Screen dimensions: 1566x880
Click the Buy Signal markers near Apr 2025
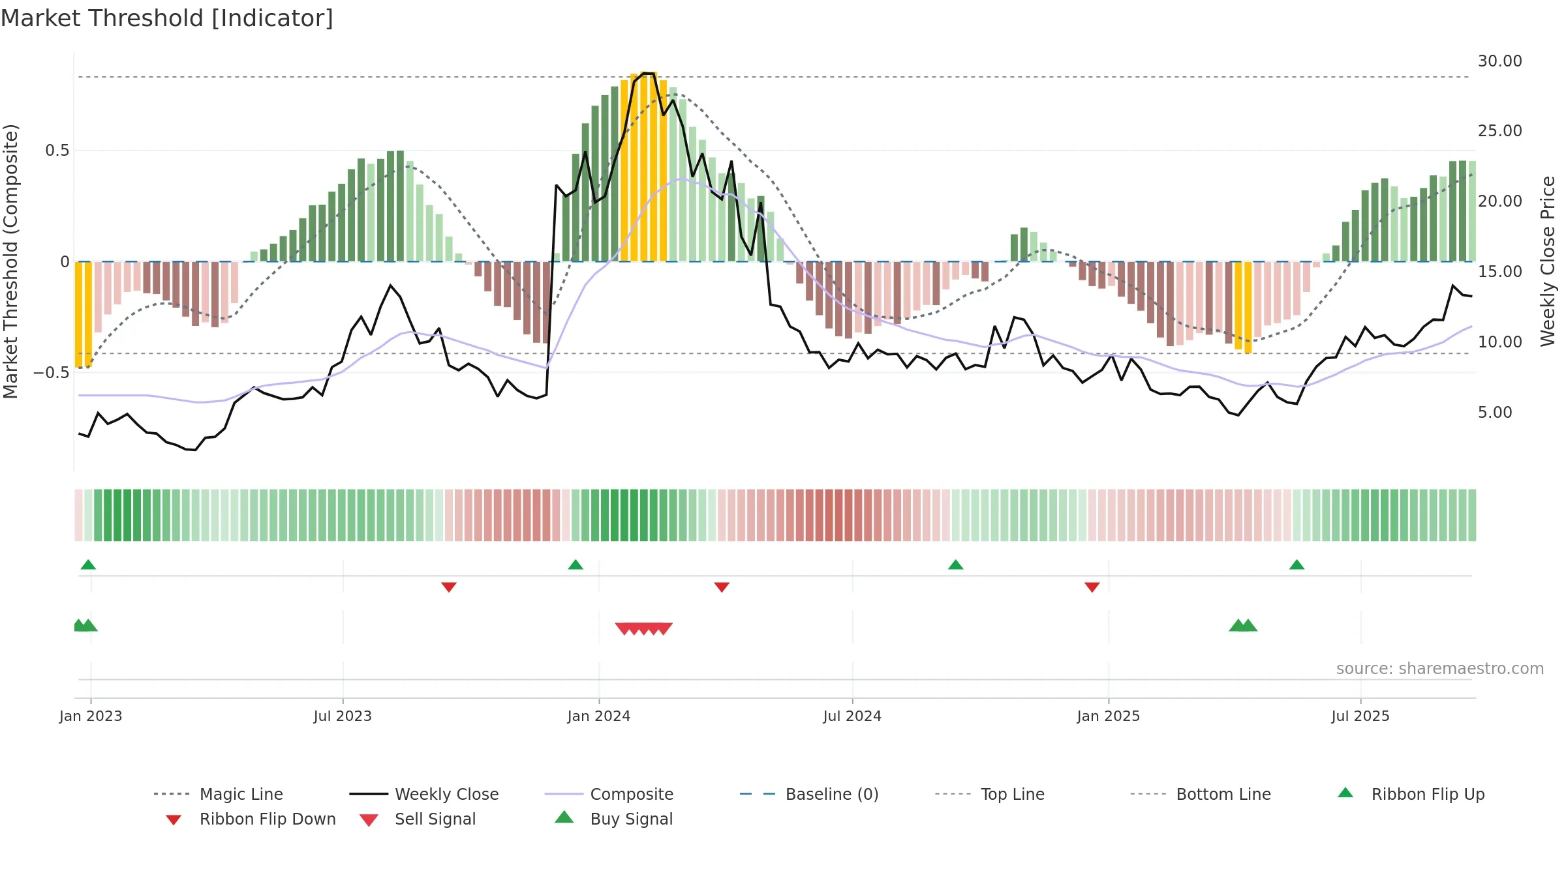pos(1243,625)
